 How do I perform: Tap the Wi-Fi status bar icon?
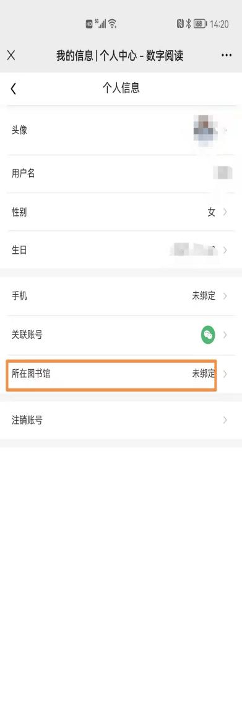coord(112,24)
